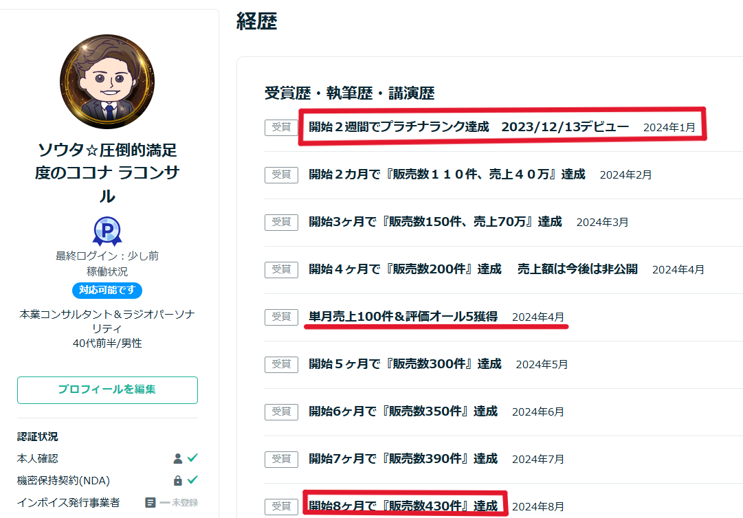Click the 受賞 tag beside 単月売上100件 entry

point(281,317)
